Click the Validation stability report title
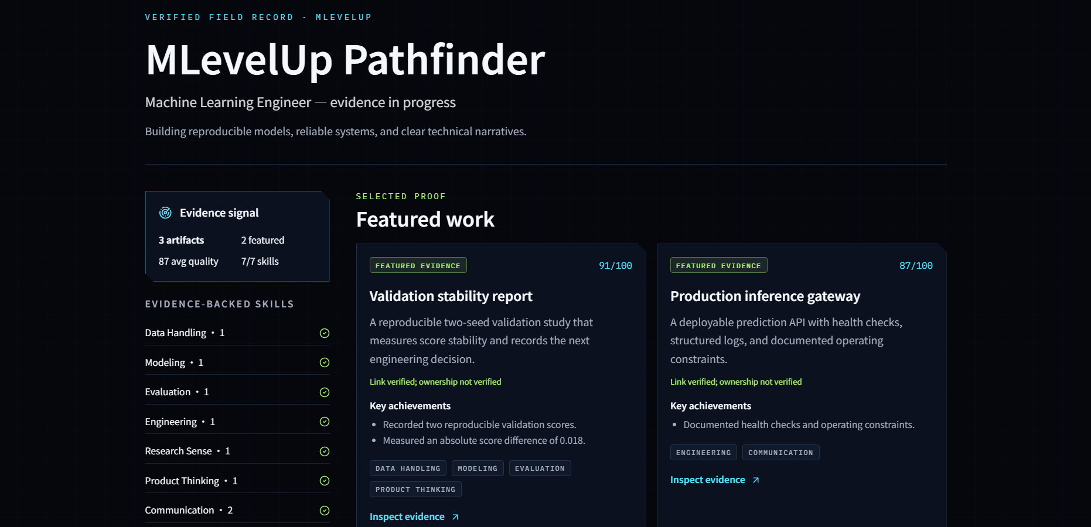The height and width of the screenshot is (527, 1091). [451, 296]
